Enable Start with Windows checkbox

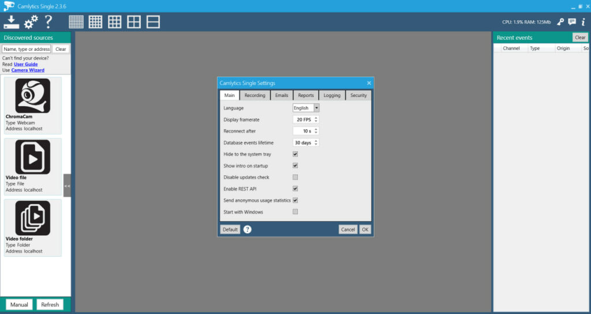pyautogui.click(x=295, y=212)
